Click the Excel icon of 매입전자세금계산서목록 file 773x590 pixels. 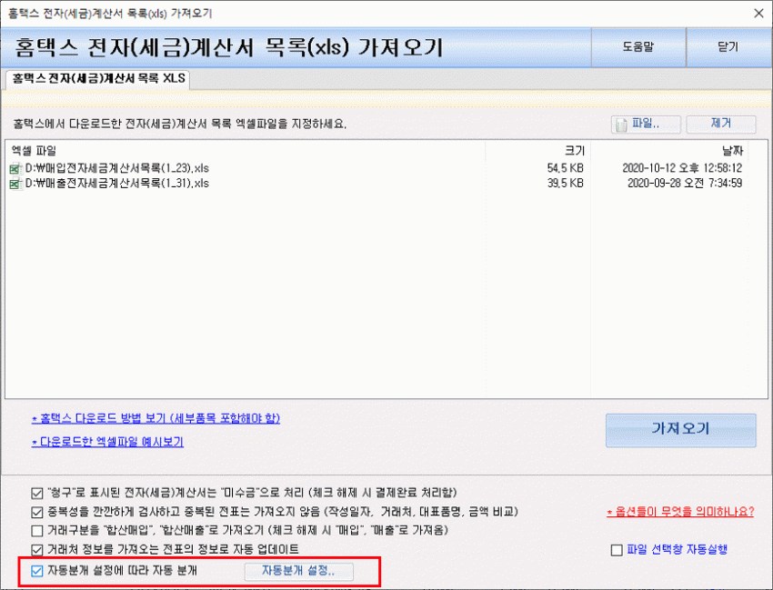click(x=15, y=168)
